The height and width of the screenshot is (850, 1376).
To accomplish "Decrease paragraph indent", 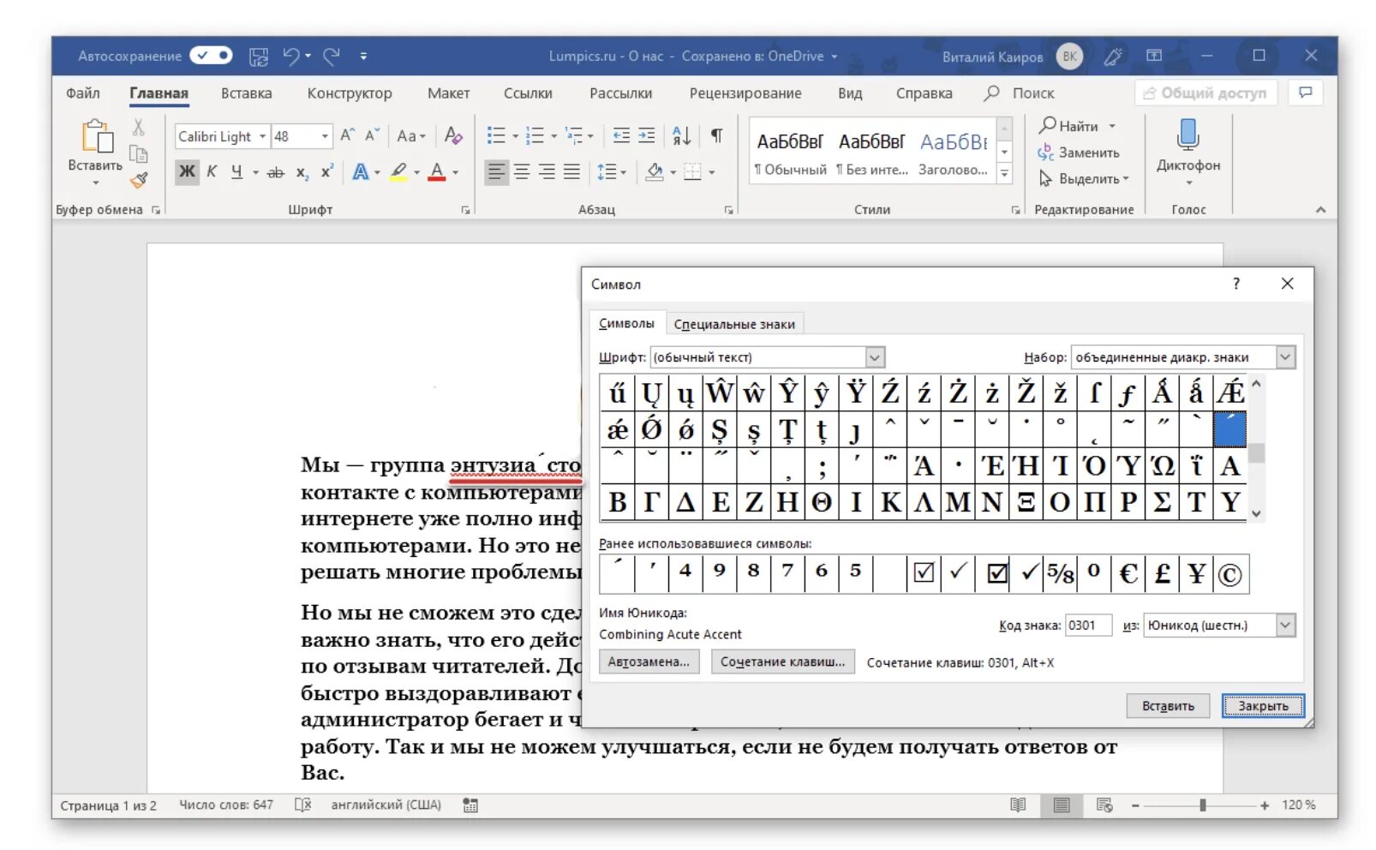I will (621, 135).
